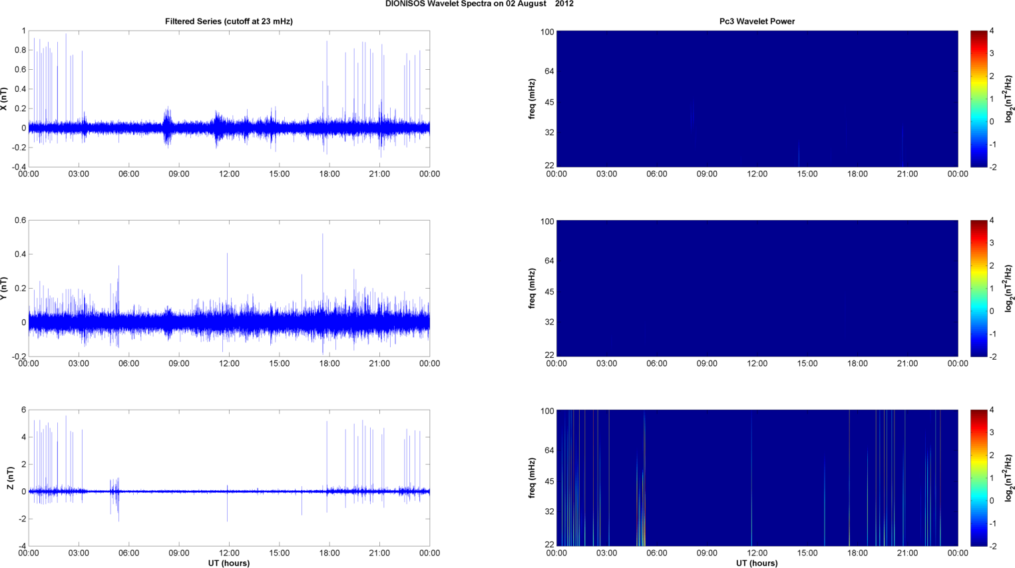Screen dimensions: 1015x568
Task: Click the '21:00' tick under the top spectrogram
Action: click(x=908, y=174)
